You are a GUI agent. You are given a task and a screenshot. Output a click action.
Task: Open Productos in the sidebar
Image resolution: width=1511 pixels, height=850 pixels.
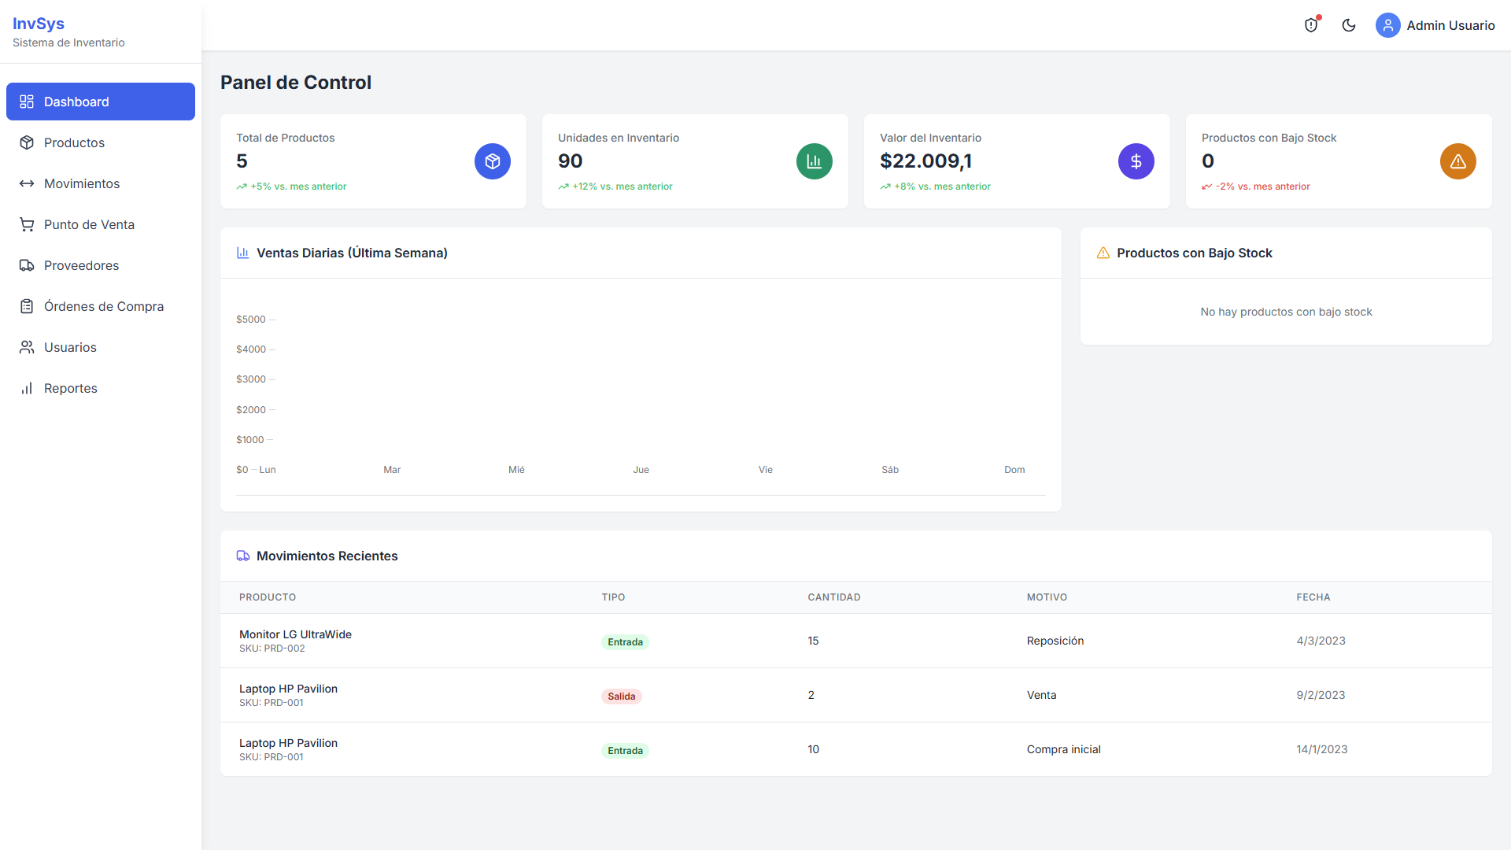74,142
